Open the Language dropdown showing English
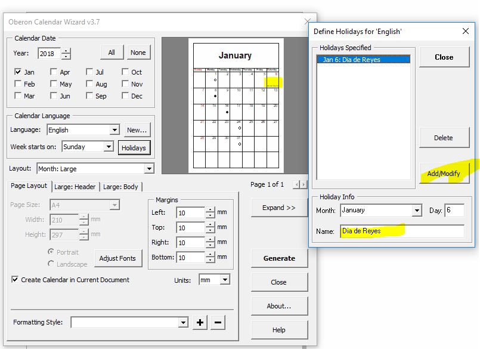The height and width of the screenshot is (349, 480). [x=114, y=130]
